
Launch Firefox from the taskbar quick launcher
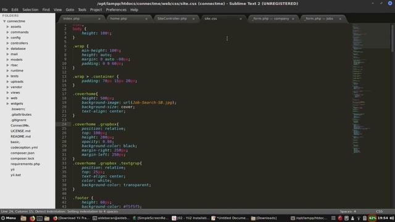[x=32, y=218]
